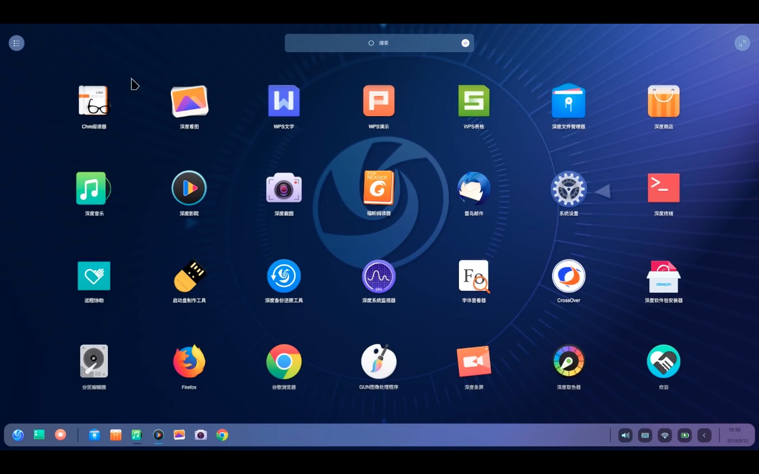The height and width of the screenshot is (474, 759).
Task: Launch 深度系统监视器 system monitor
Action: click(379, 276)
